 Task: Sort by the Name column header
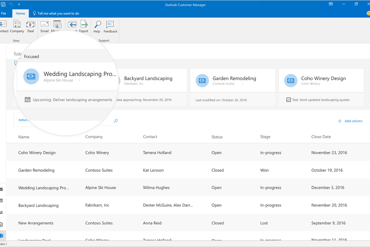pos(24,137)
